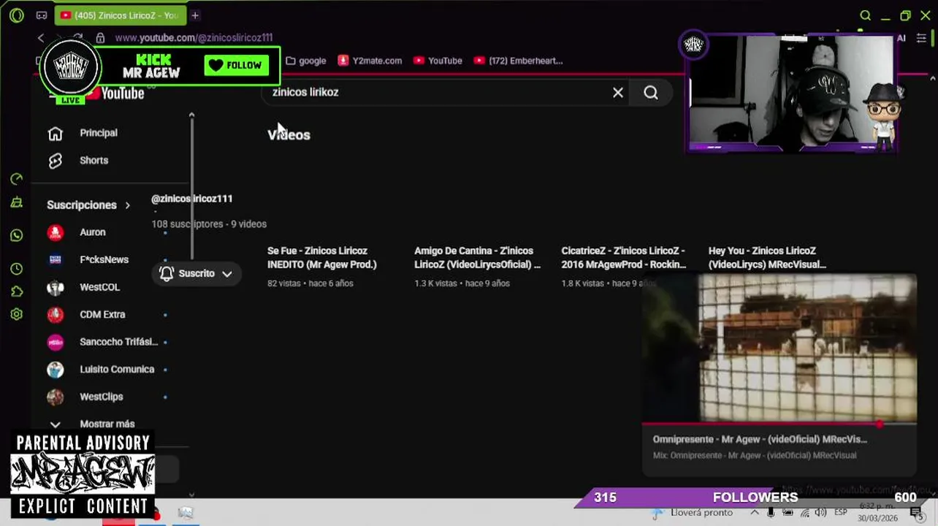
Task: Open the (172) Emberheart... bookmark
Action: [518, 61]
